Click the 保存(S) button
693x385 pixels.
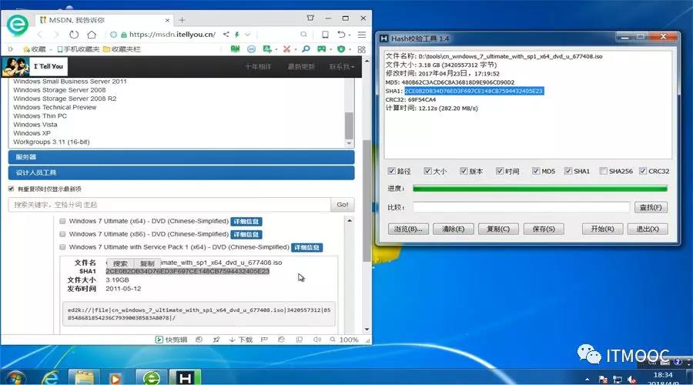[x=544, y=229]
